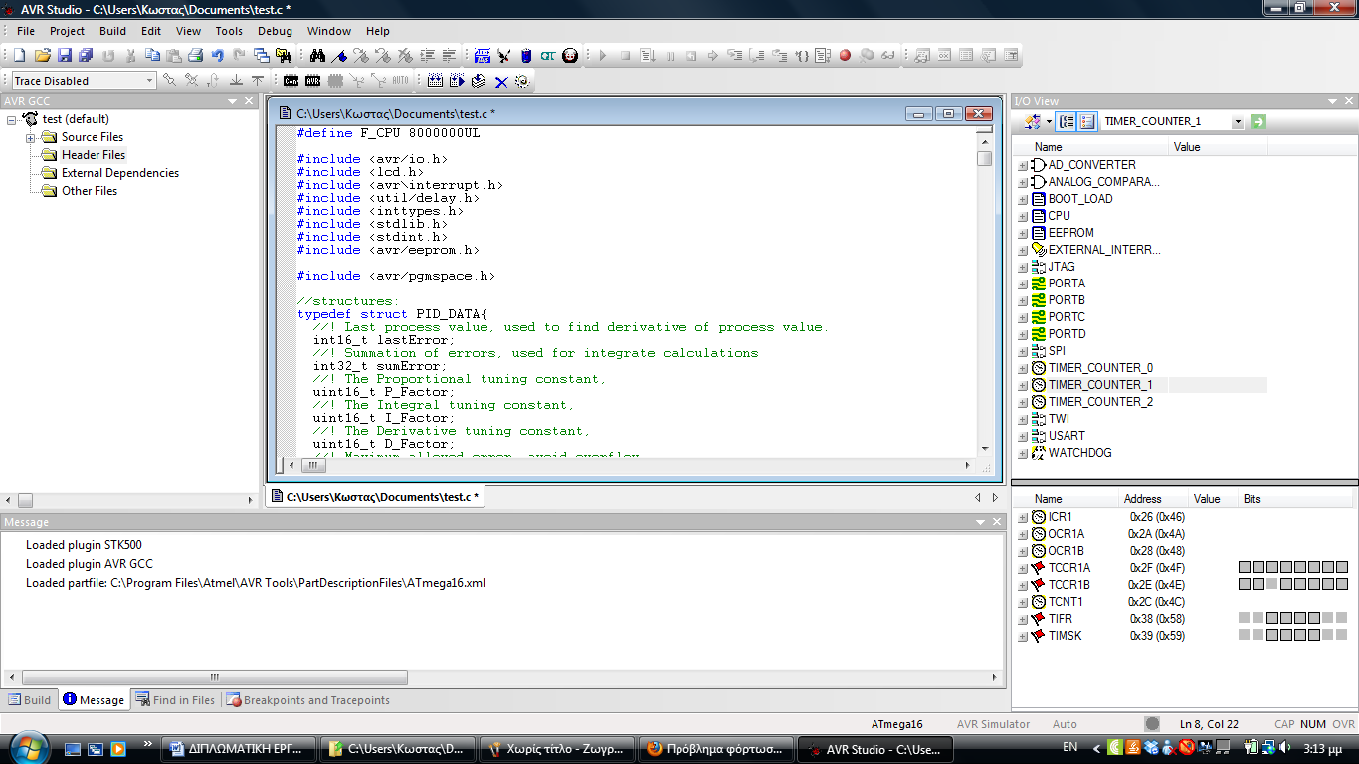Select the test.c document tab
Screen dimensions: 1359x764
(374, 496)
